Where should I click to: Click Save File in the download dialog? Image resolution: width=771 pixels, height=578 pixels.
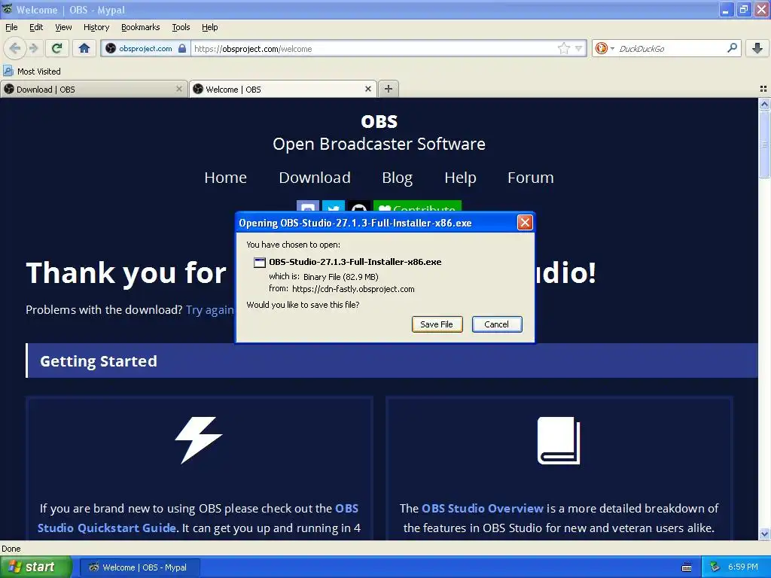click(437, 324)
